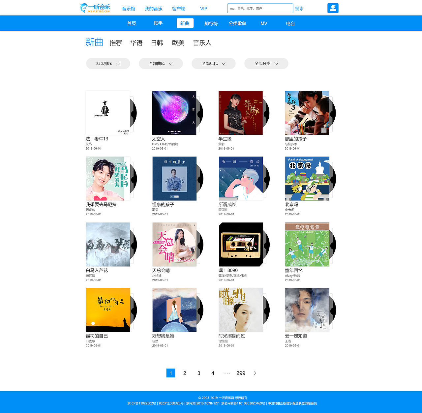422x413 pixels.
Task: Go to page 3 in pagination
Action: [199, 373]
